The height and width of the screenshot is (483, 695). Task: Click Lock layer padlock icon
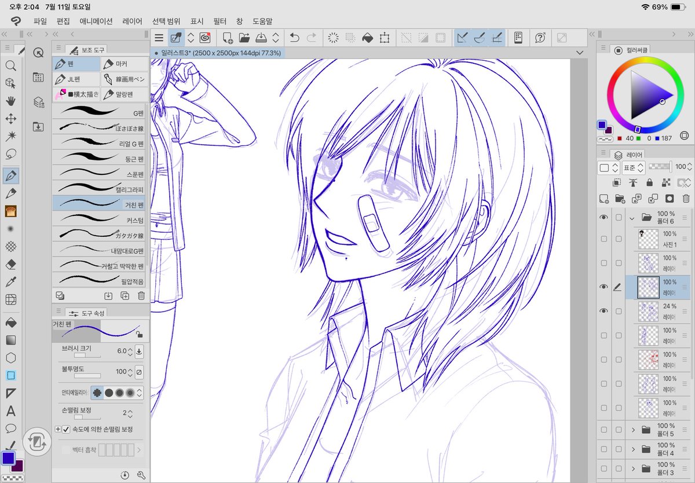click(x=650, y=182)
